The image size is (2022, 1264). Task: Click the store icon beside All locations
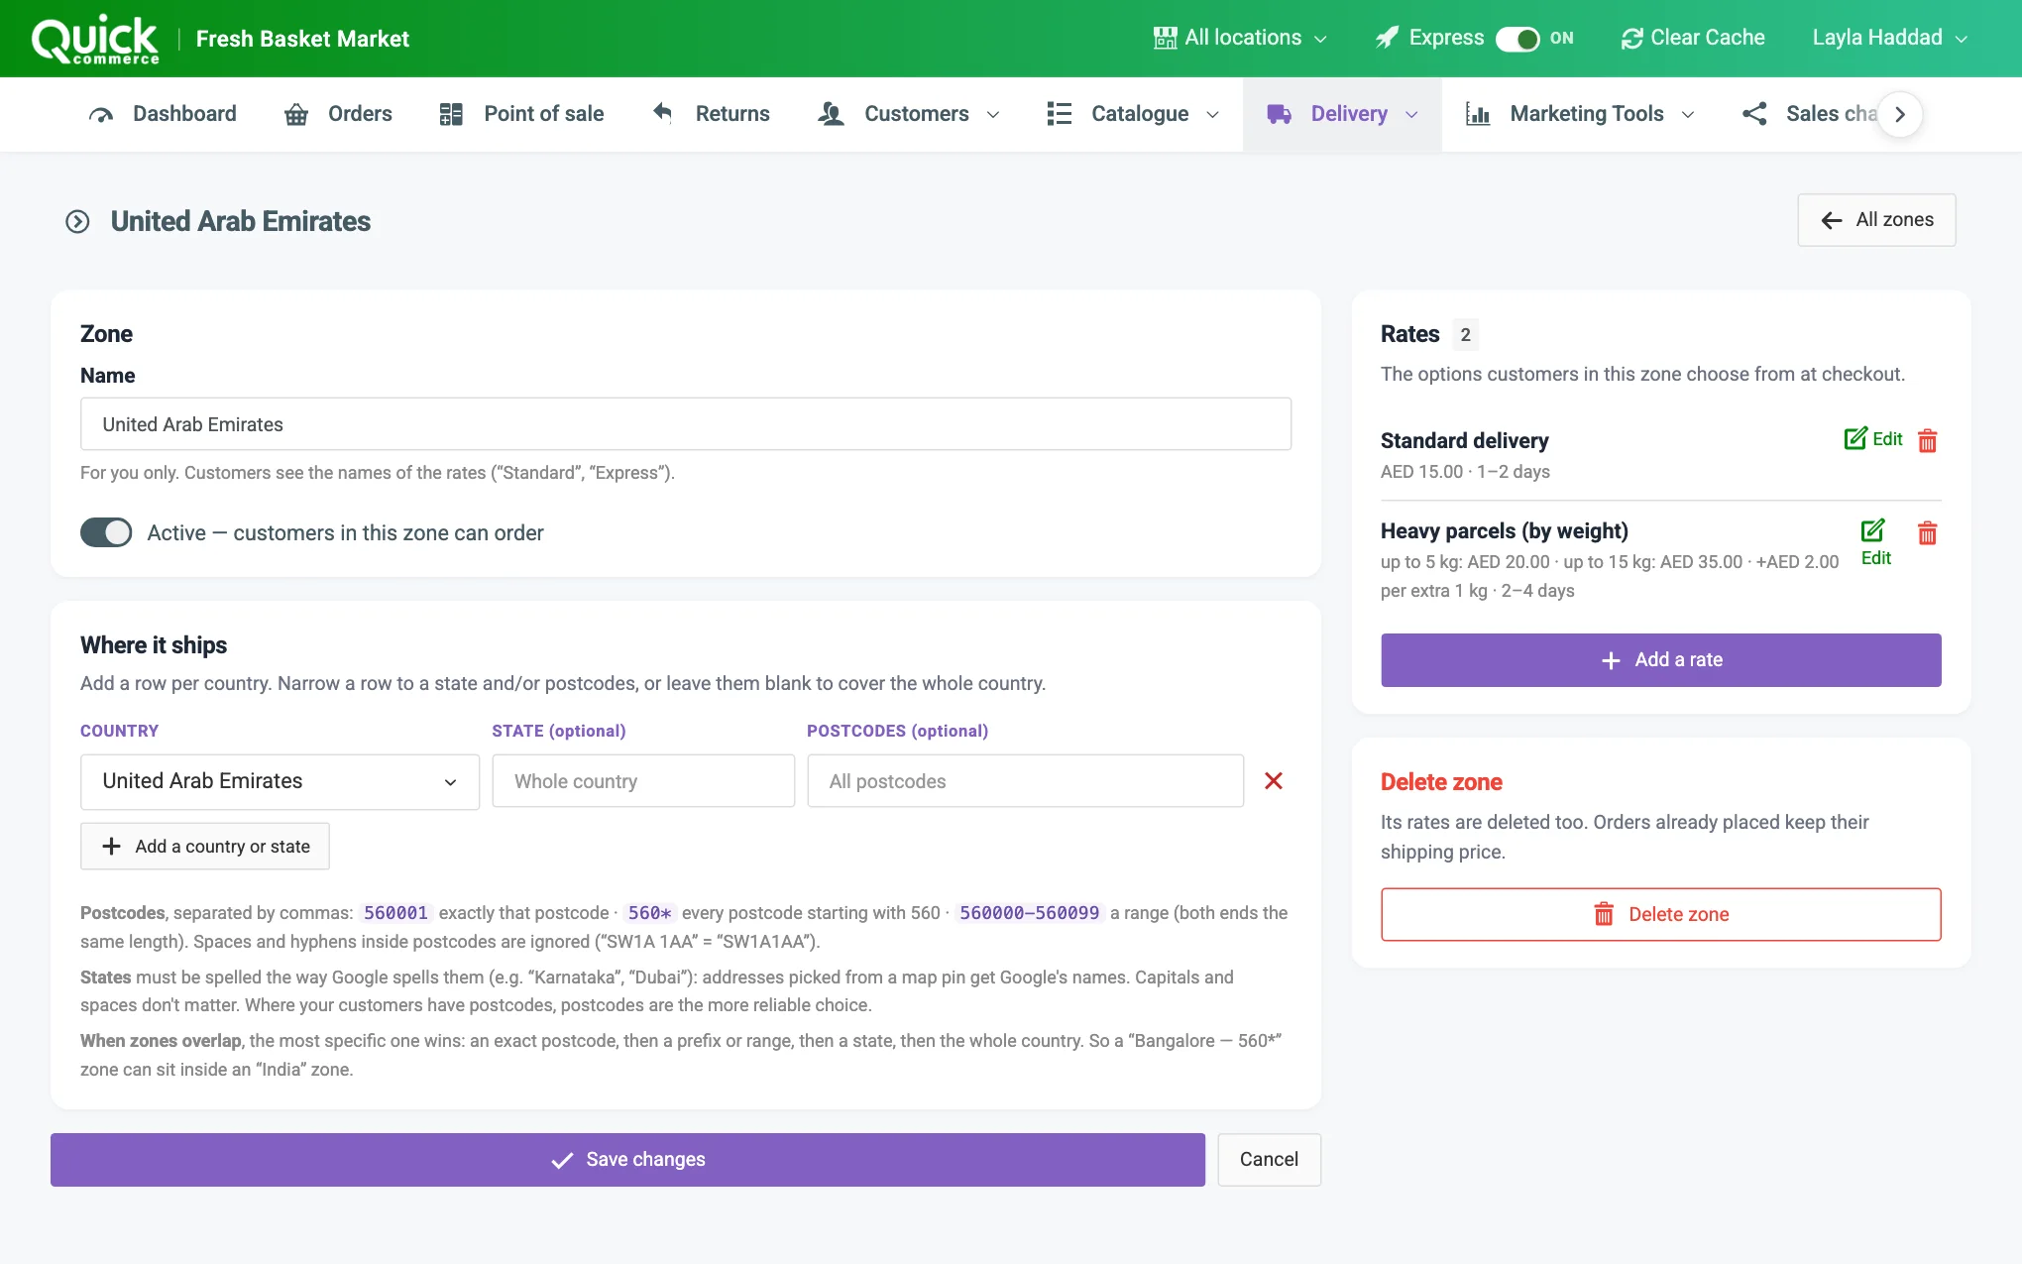pyautogui.click(x=1165, y=38)
